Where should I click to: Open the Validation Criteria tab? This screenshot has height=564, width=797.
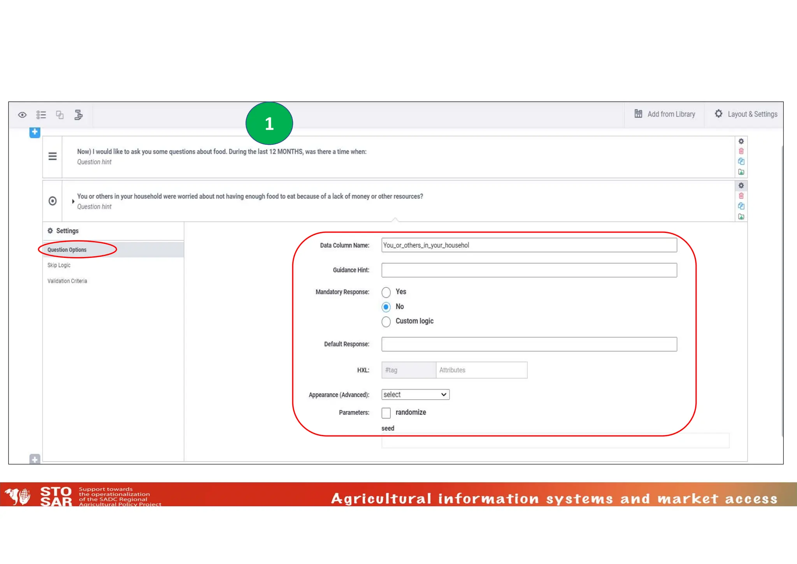tap(67, 281)
